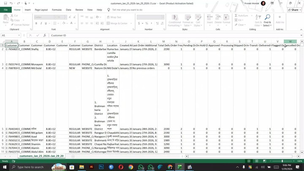Click the Percent Style icon

point(147,23)
